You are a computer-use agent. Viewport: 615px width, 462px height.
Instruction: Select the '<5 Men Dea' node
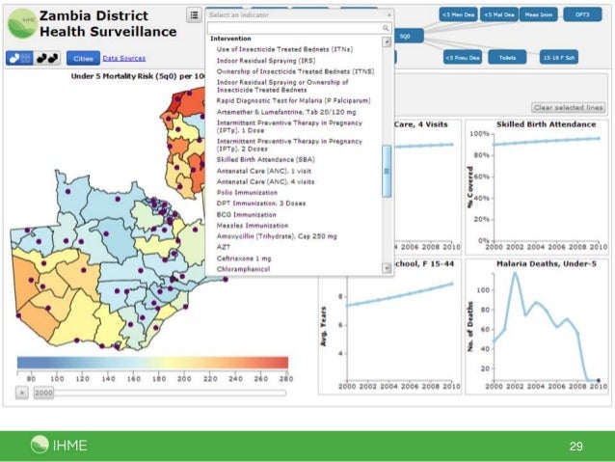tap(456, 15)
